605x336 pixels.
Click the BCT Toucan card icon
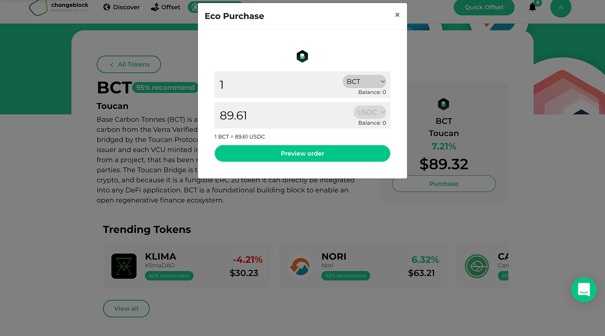(x=443, y=104)
